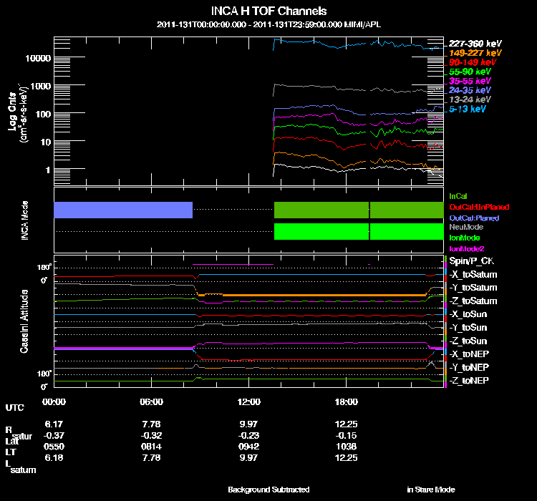Image resolution: width=537 pixels, height=501 pixels.
Task: Click the 35-55 keV legend label
Action: 470,81
